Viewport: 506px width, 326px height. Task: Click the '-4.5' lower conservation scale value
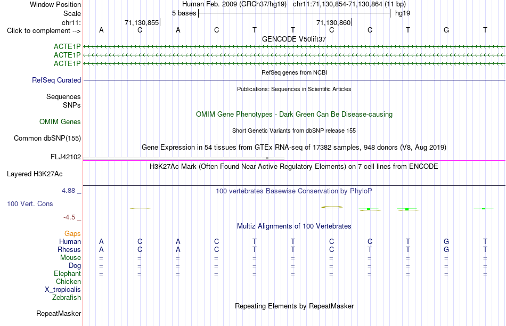click(x=69, y=217)
